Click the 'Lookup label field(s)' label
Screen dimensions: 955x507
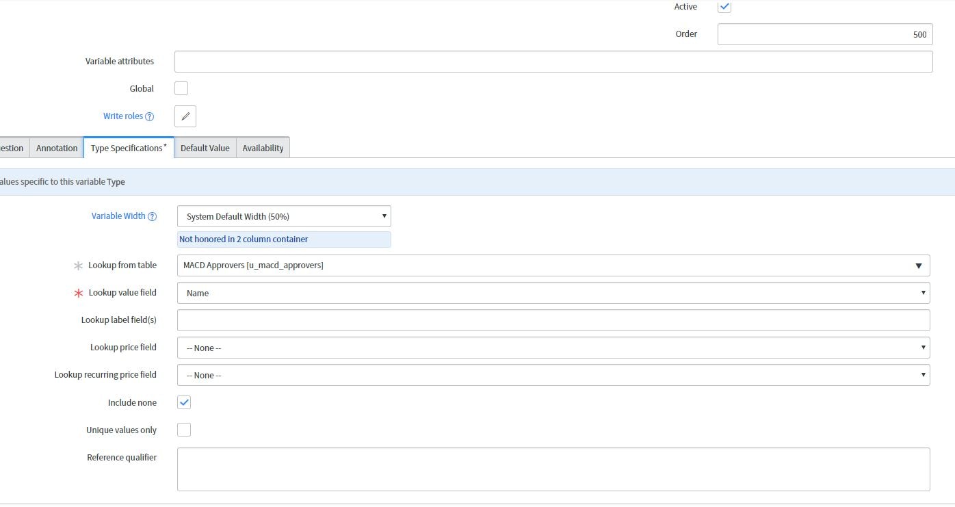click(x=119, y=320)
